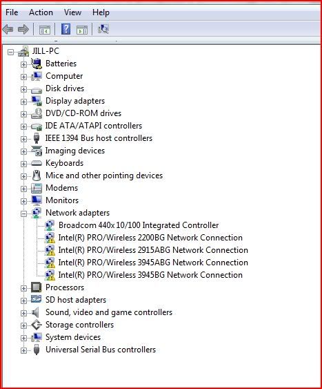Expand the Display adapters node
The width and height of the screenshot is (322, 389).
(23, 102)
